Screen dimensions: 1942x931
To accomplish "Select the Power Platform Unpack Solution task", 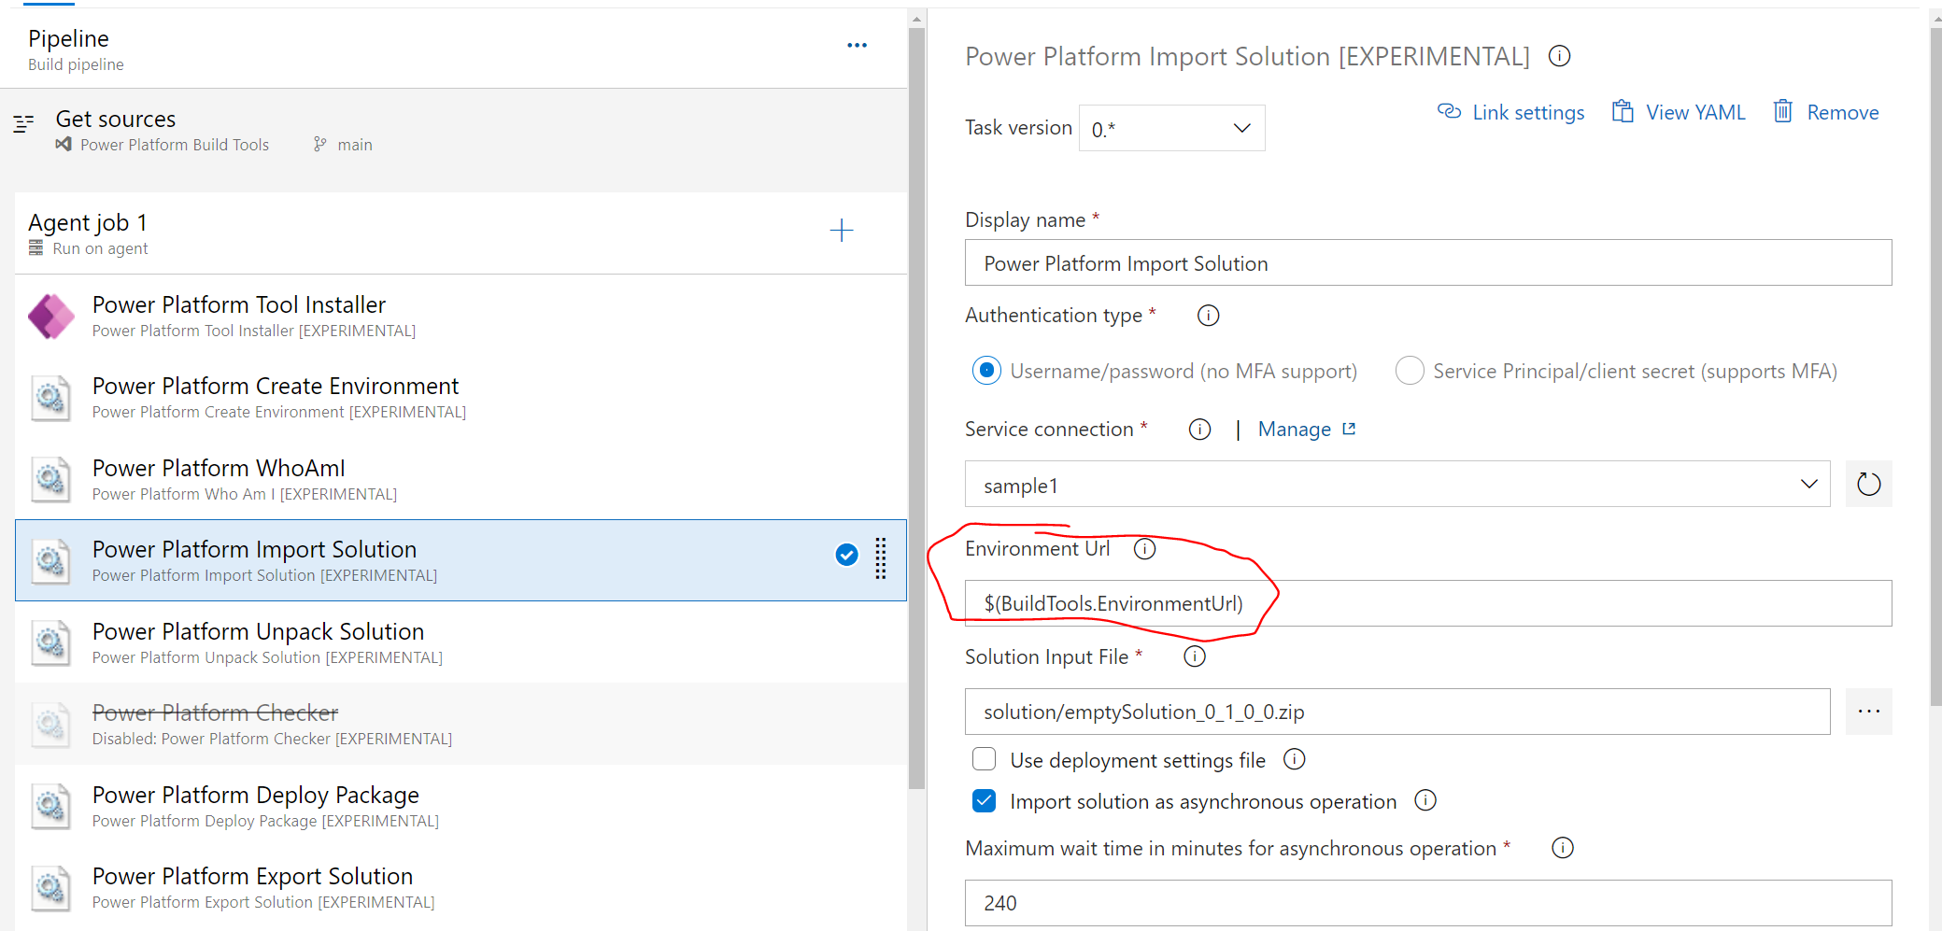I will pos(258,642).
